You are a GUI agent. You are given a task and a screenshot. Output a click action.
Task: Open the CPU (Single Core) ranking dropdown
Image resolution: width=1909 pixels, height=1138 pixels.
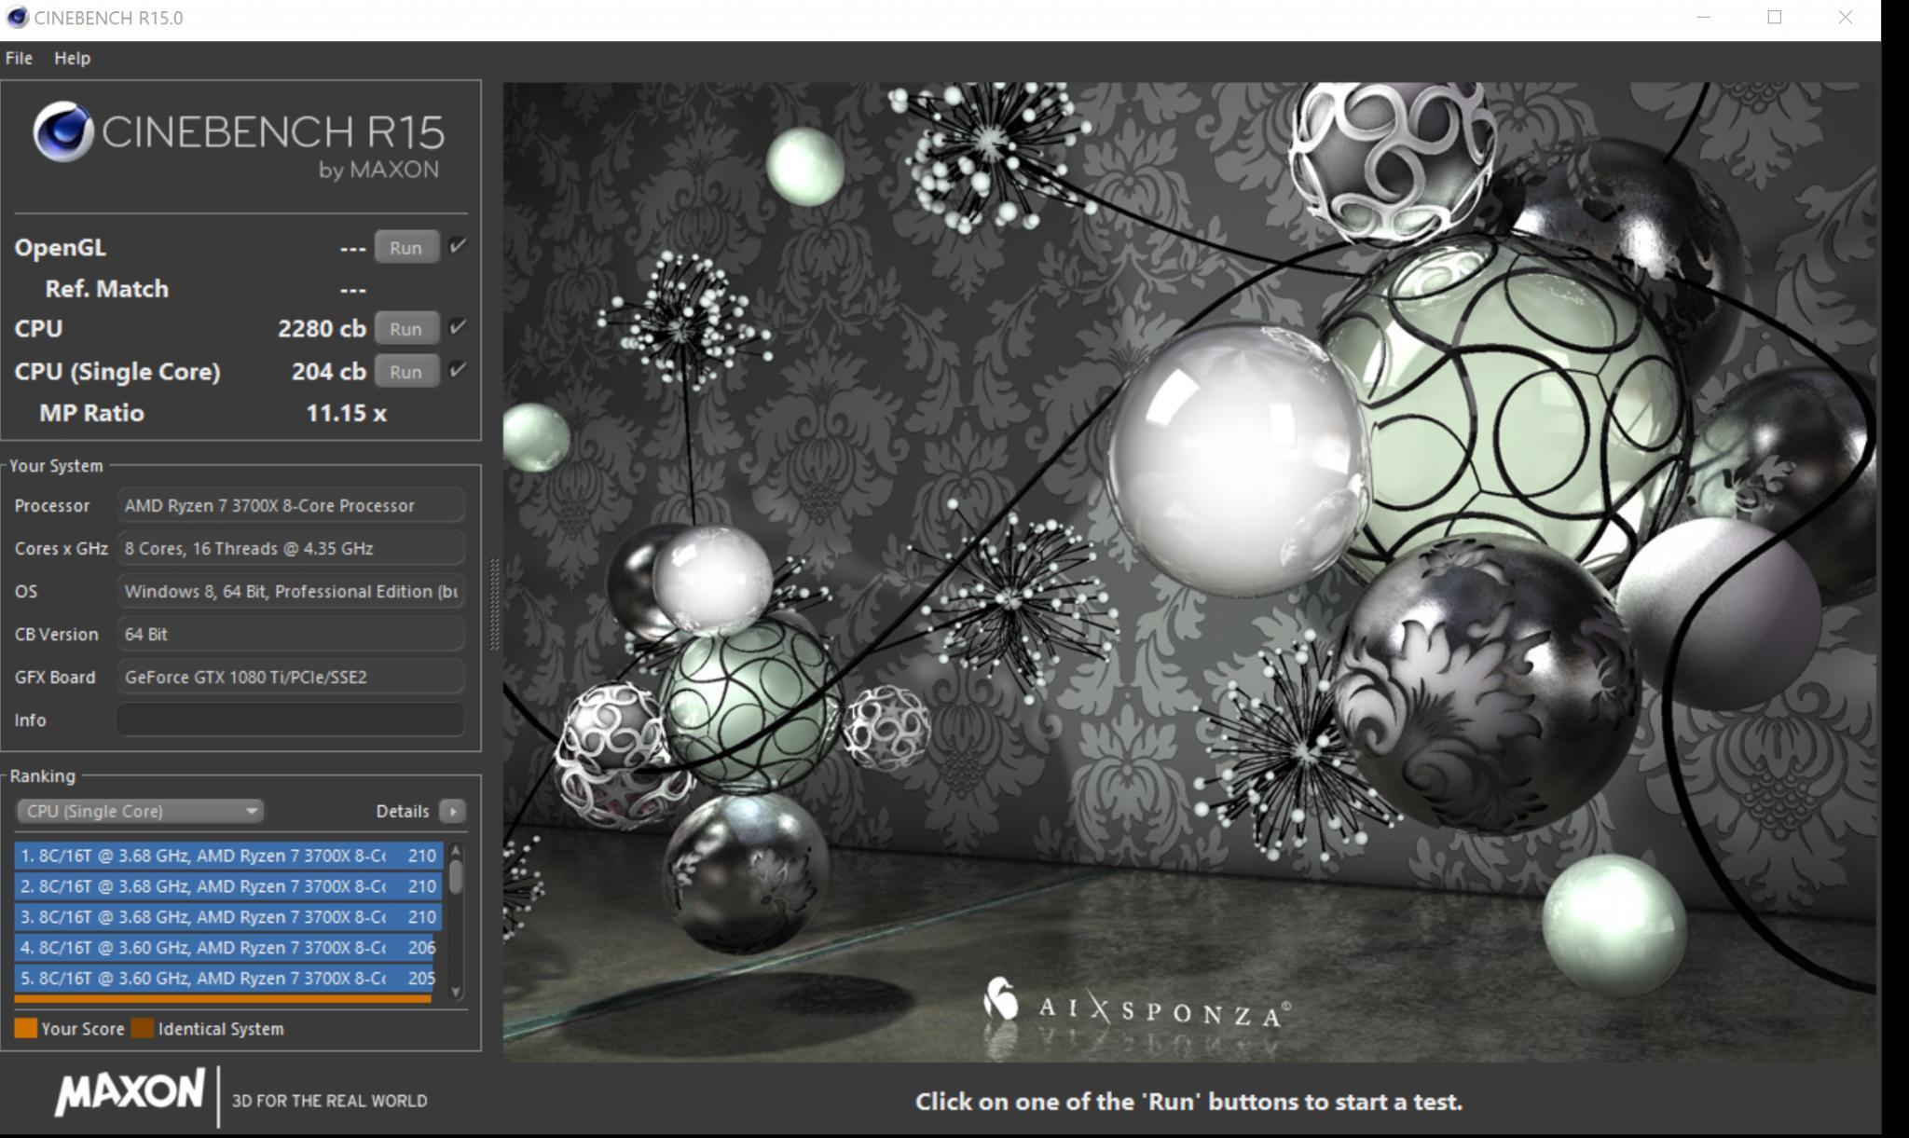(140, 811)
